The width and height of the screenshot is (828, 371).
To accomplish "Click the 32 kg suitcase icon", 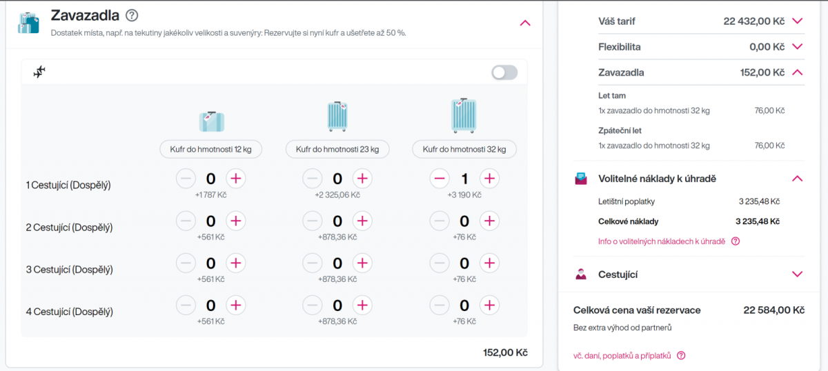I will click(464, 115).
